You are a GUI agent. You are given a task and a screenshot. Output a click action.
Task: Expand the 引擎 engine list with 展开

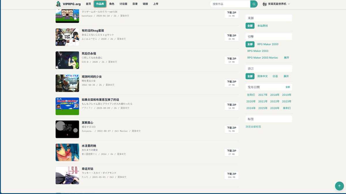tap(286, 58)
